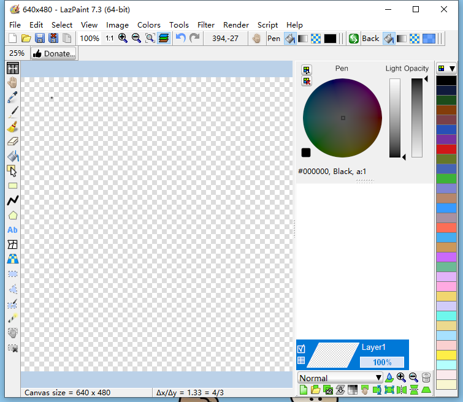Image resolution: width=463 pixels, height=402 pixels.
Task: Click the 100% zoom value
Action: coord(90,39)
